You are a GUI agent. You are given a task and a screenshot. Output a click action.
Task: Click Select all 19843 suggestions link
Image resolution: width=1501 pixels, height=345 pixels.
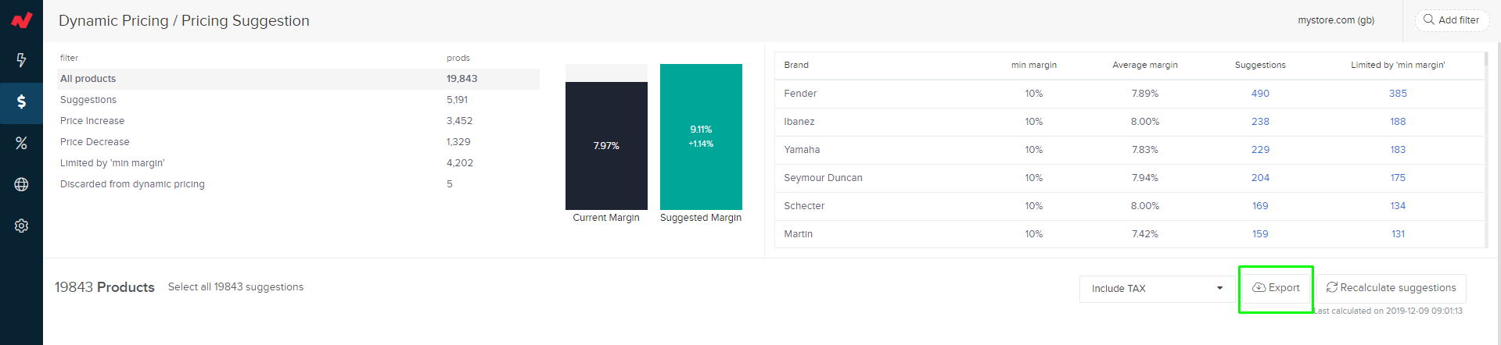tap(235, 287)
